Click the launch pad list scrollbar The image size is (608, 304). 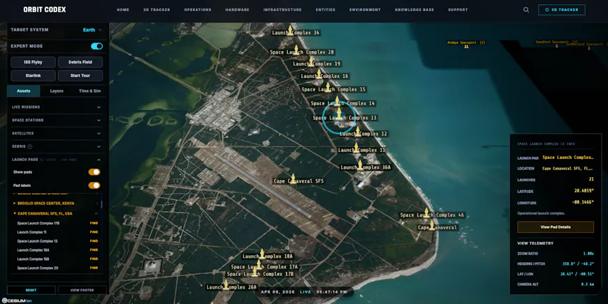coord(101,204)
